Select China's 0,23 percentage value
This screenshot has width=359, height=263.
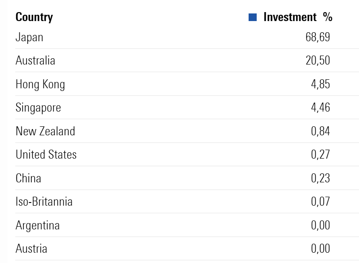click(320, 178)
